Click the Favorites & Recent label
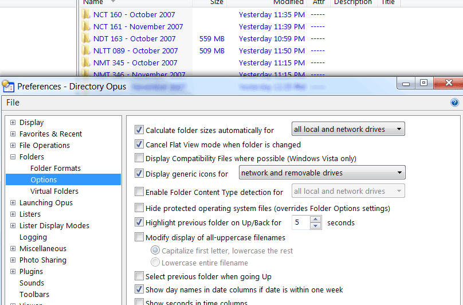 [50, 134]
